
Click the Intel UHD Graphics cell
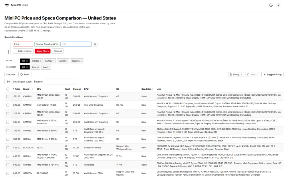(x=94, y=105)
